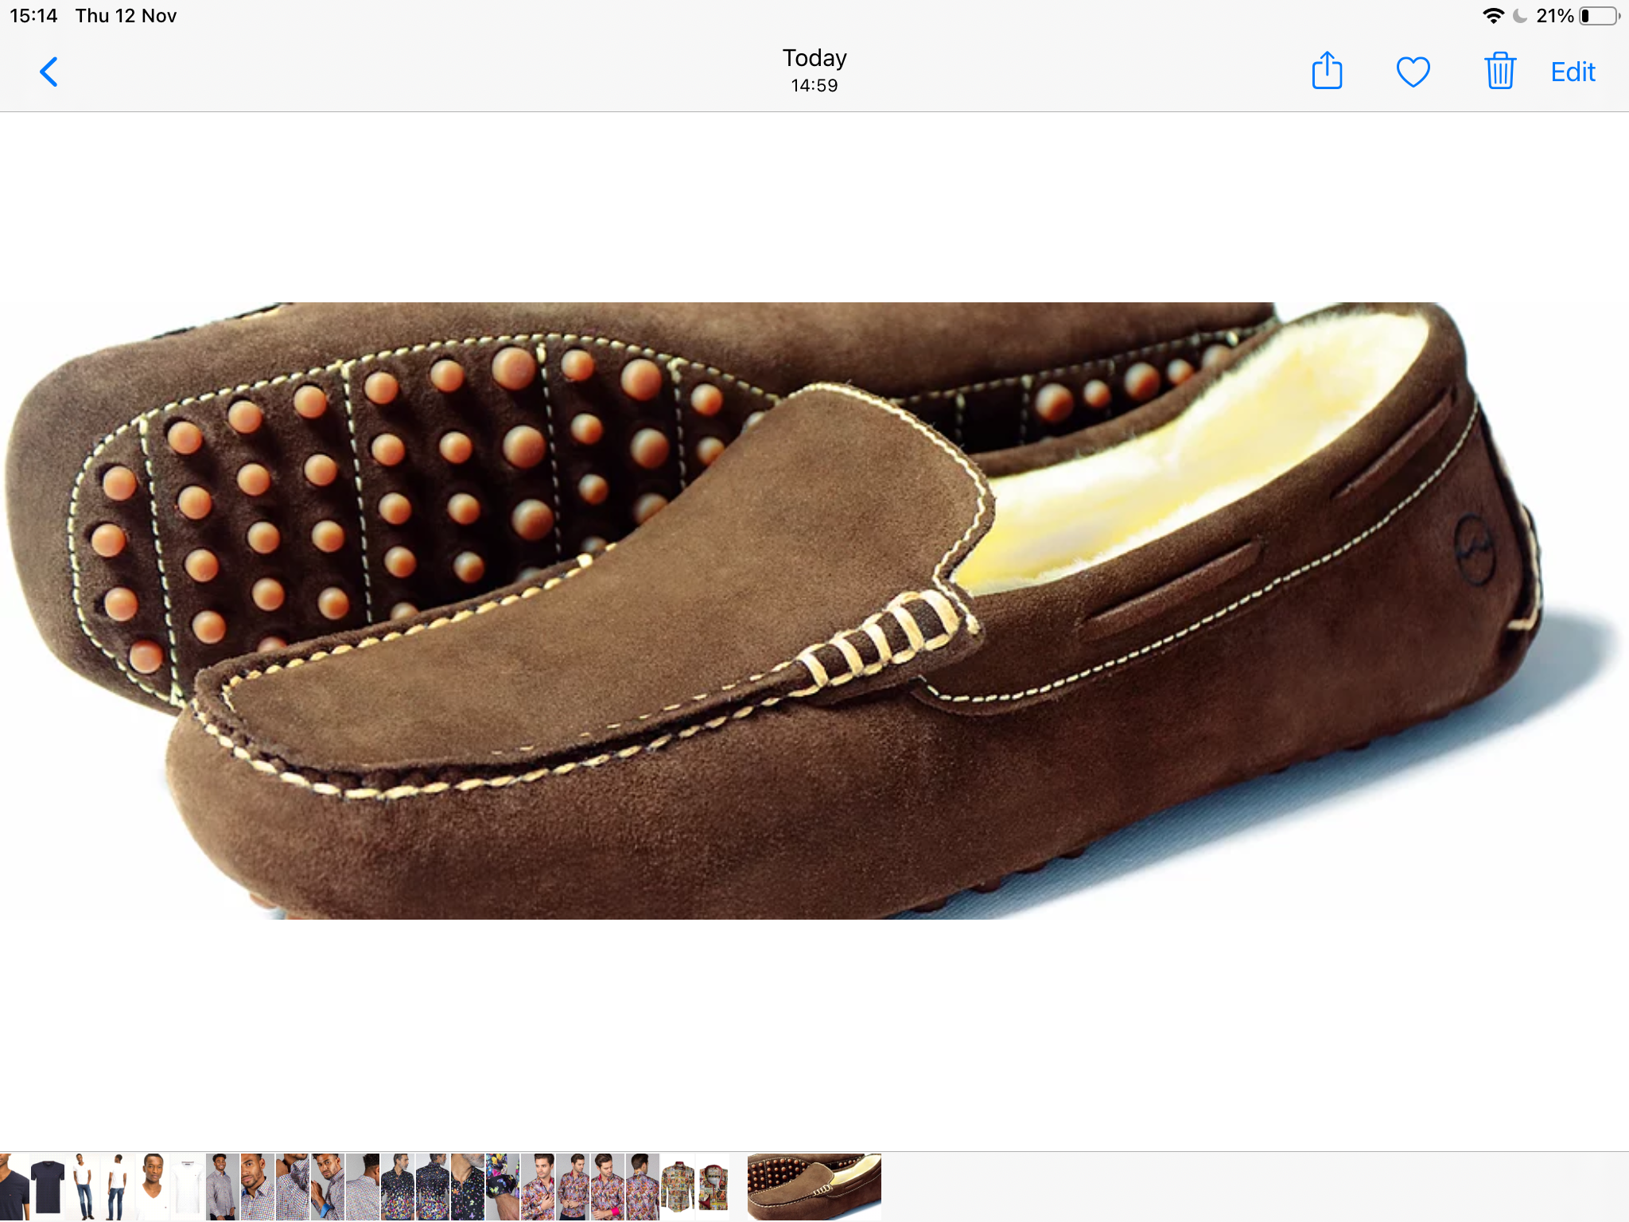
Task: Select the comic print shirt flat thumbnail
Action: point(678,1187)
